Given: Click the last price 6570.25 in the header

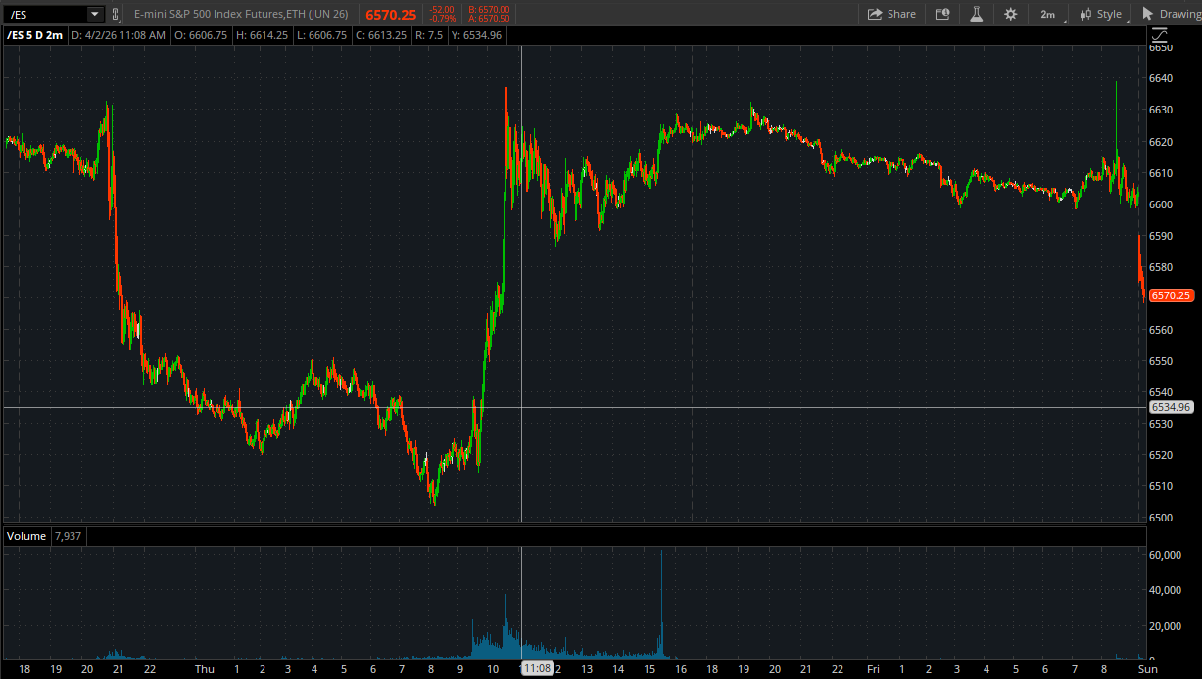Looking at the screenshot, I should coord(391,14).
